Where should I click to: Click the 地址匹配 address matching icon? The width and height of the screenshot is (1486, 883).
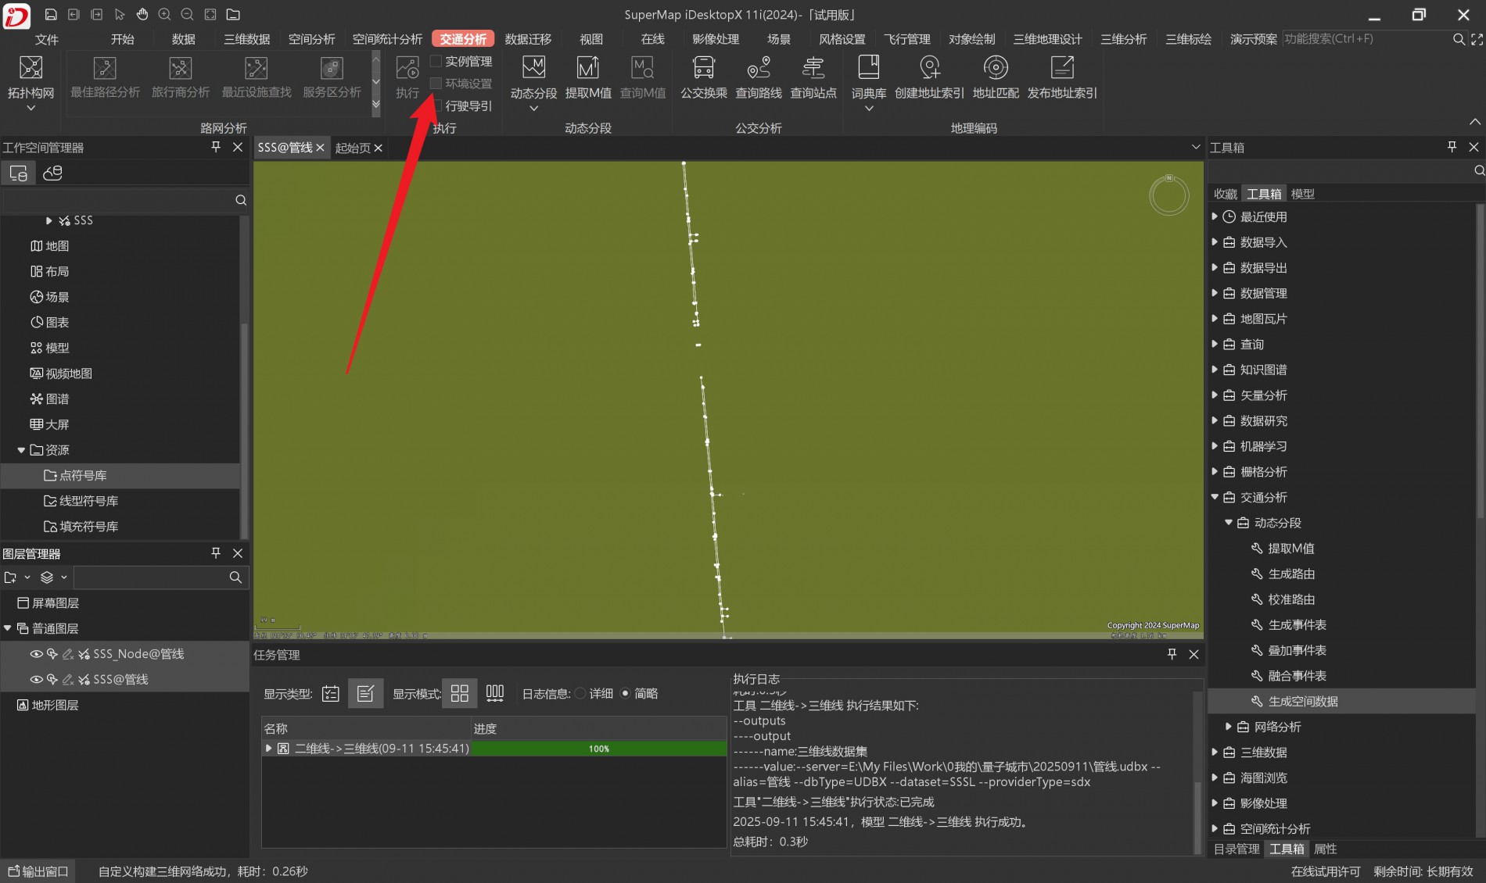click(x=995, y=70)
